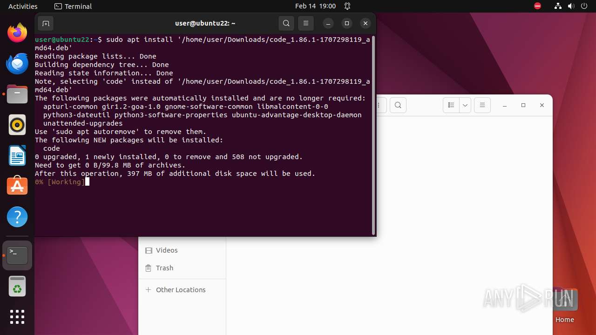
Task: Launch Firefox from the dock
Action: pyautogui.click(x=17, y=33)
